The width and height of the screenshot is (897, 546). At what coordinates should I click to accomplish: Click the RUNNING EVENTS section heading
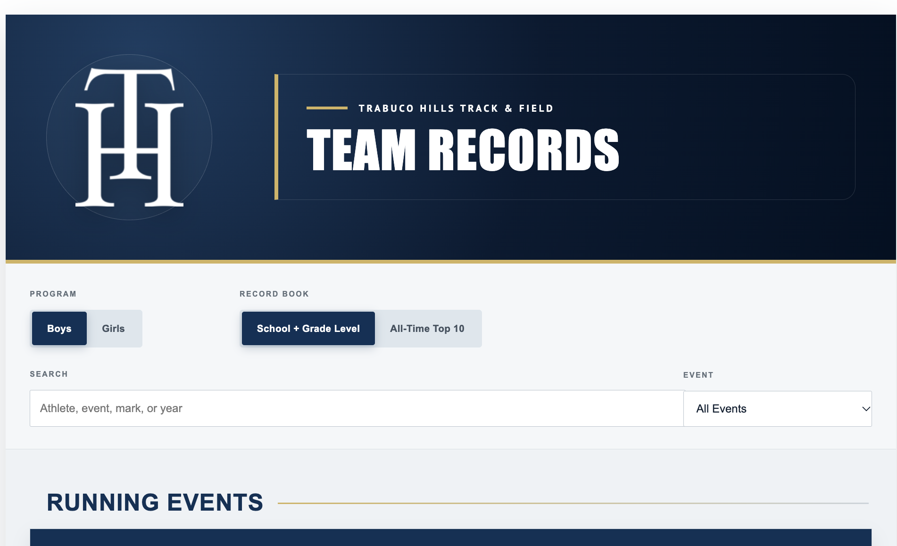155,503
